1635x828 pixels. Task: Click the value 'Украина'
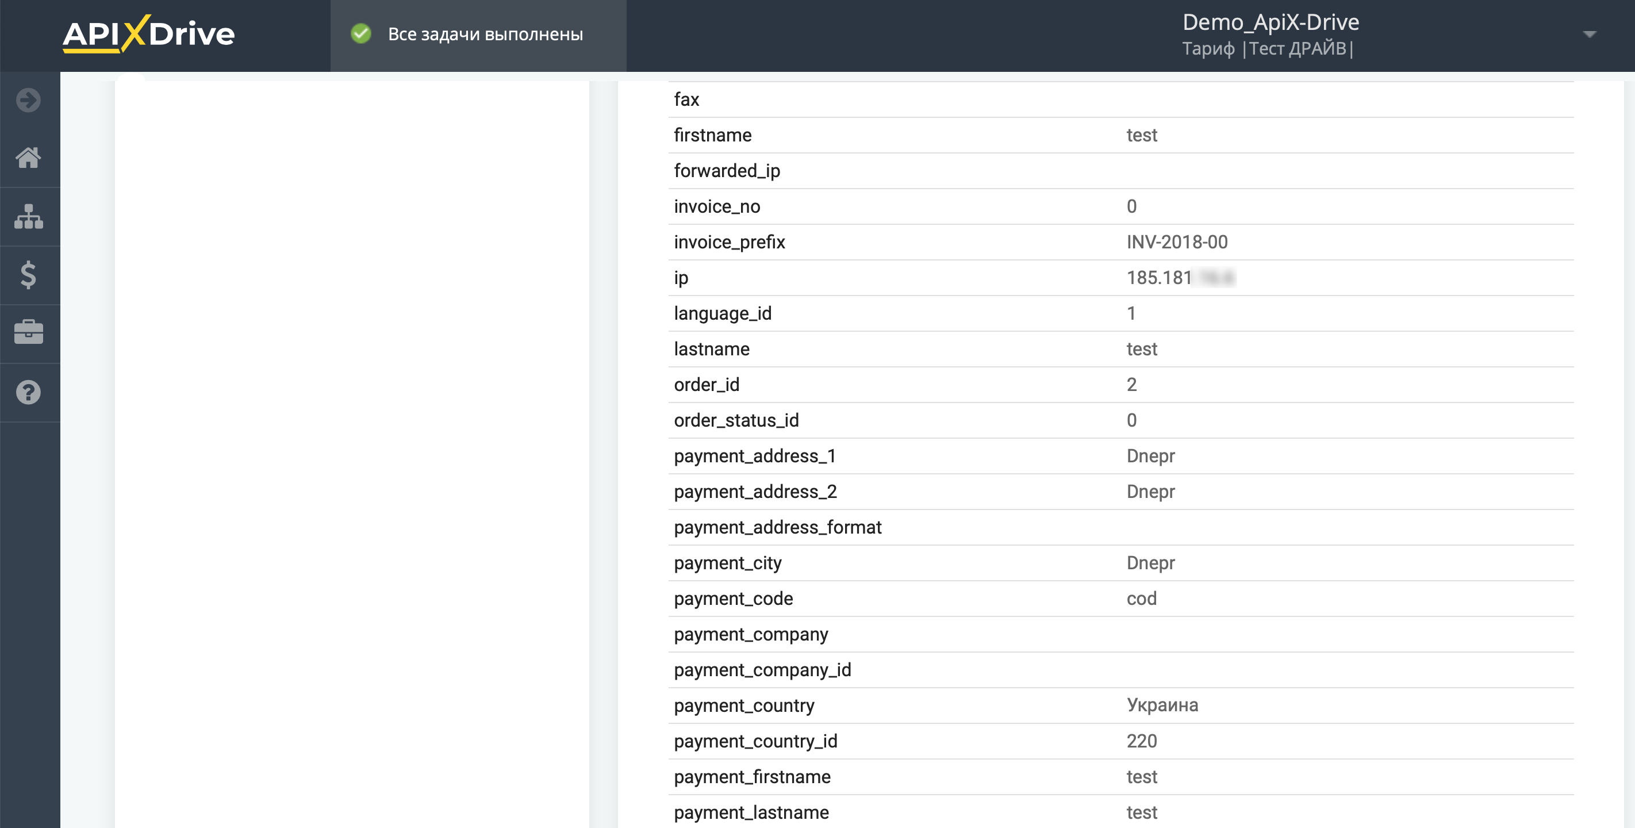point(1163,706)
